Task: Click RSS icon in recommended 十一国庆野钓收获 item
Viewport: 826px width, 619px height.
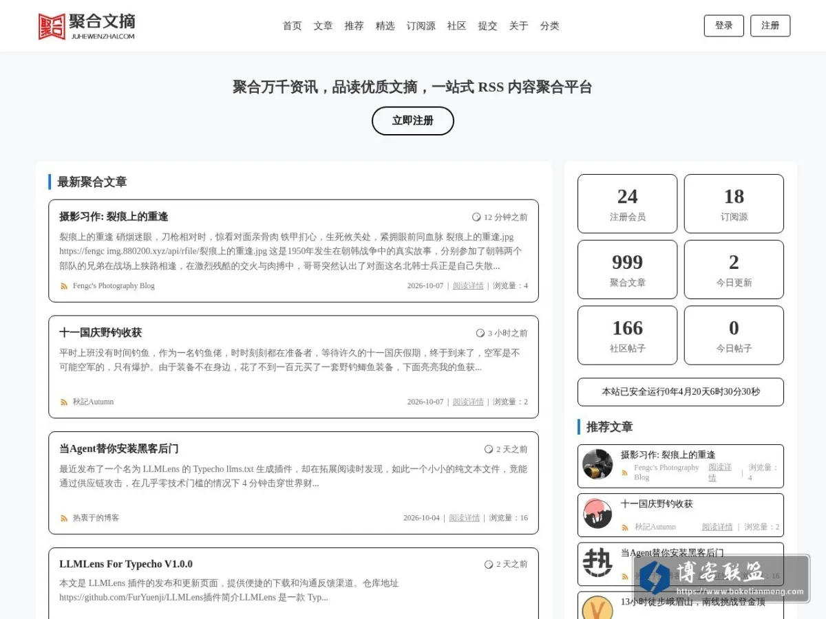Action: (625, 528)
